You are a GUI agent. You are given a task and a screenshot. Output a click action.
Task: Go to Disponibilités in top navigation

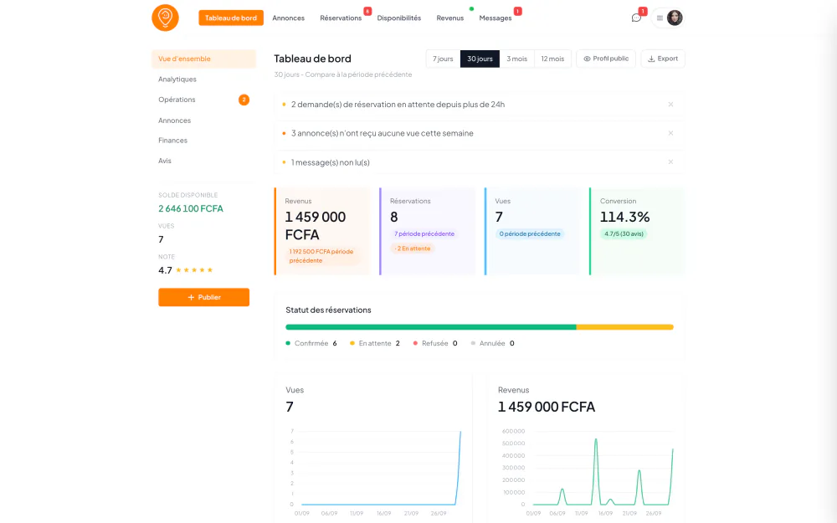tap(398, 18)
